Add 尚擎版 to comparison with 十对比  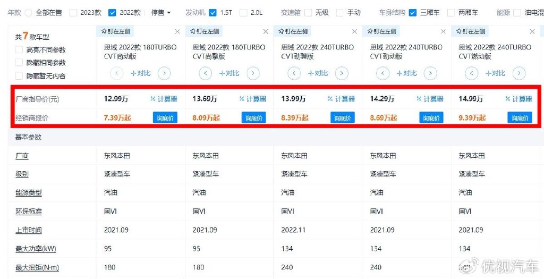click(229, 73)
